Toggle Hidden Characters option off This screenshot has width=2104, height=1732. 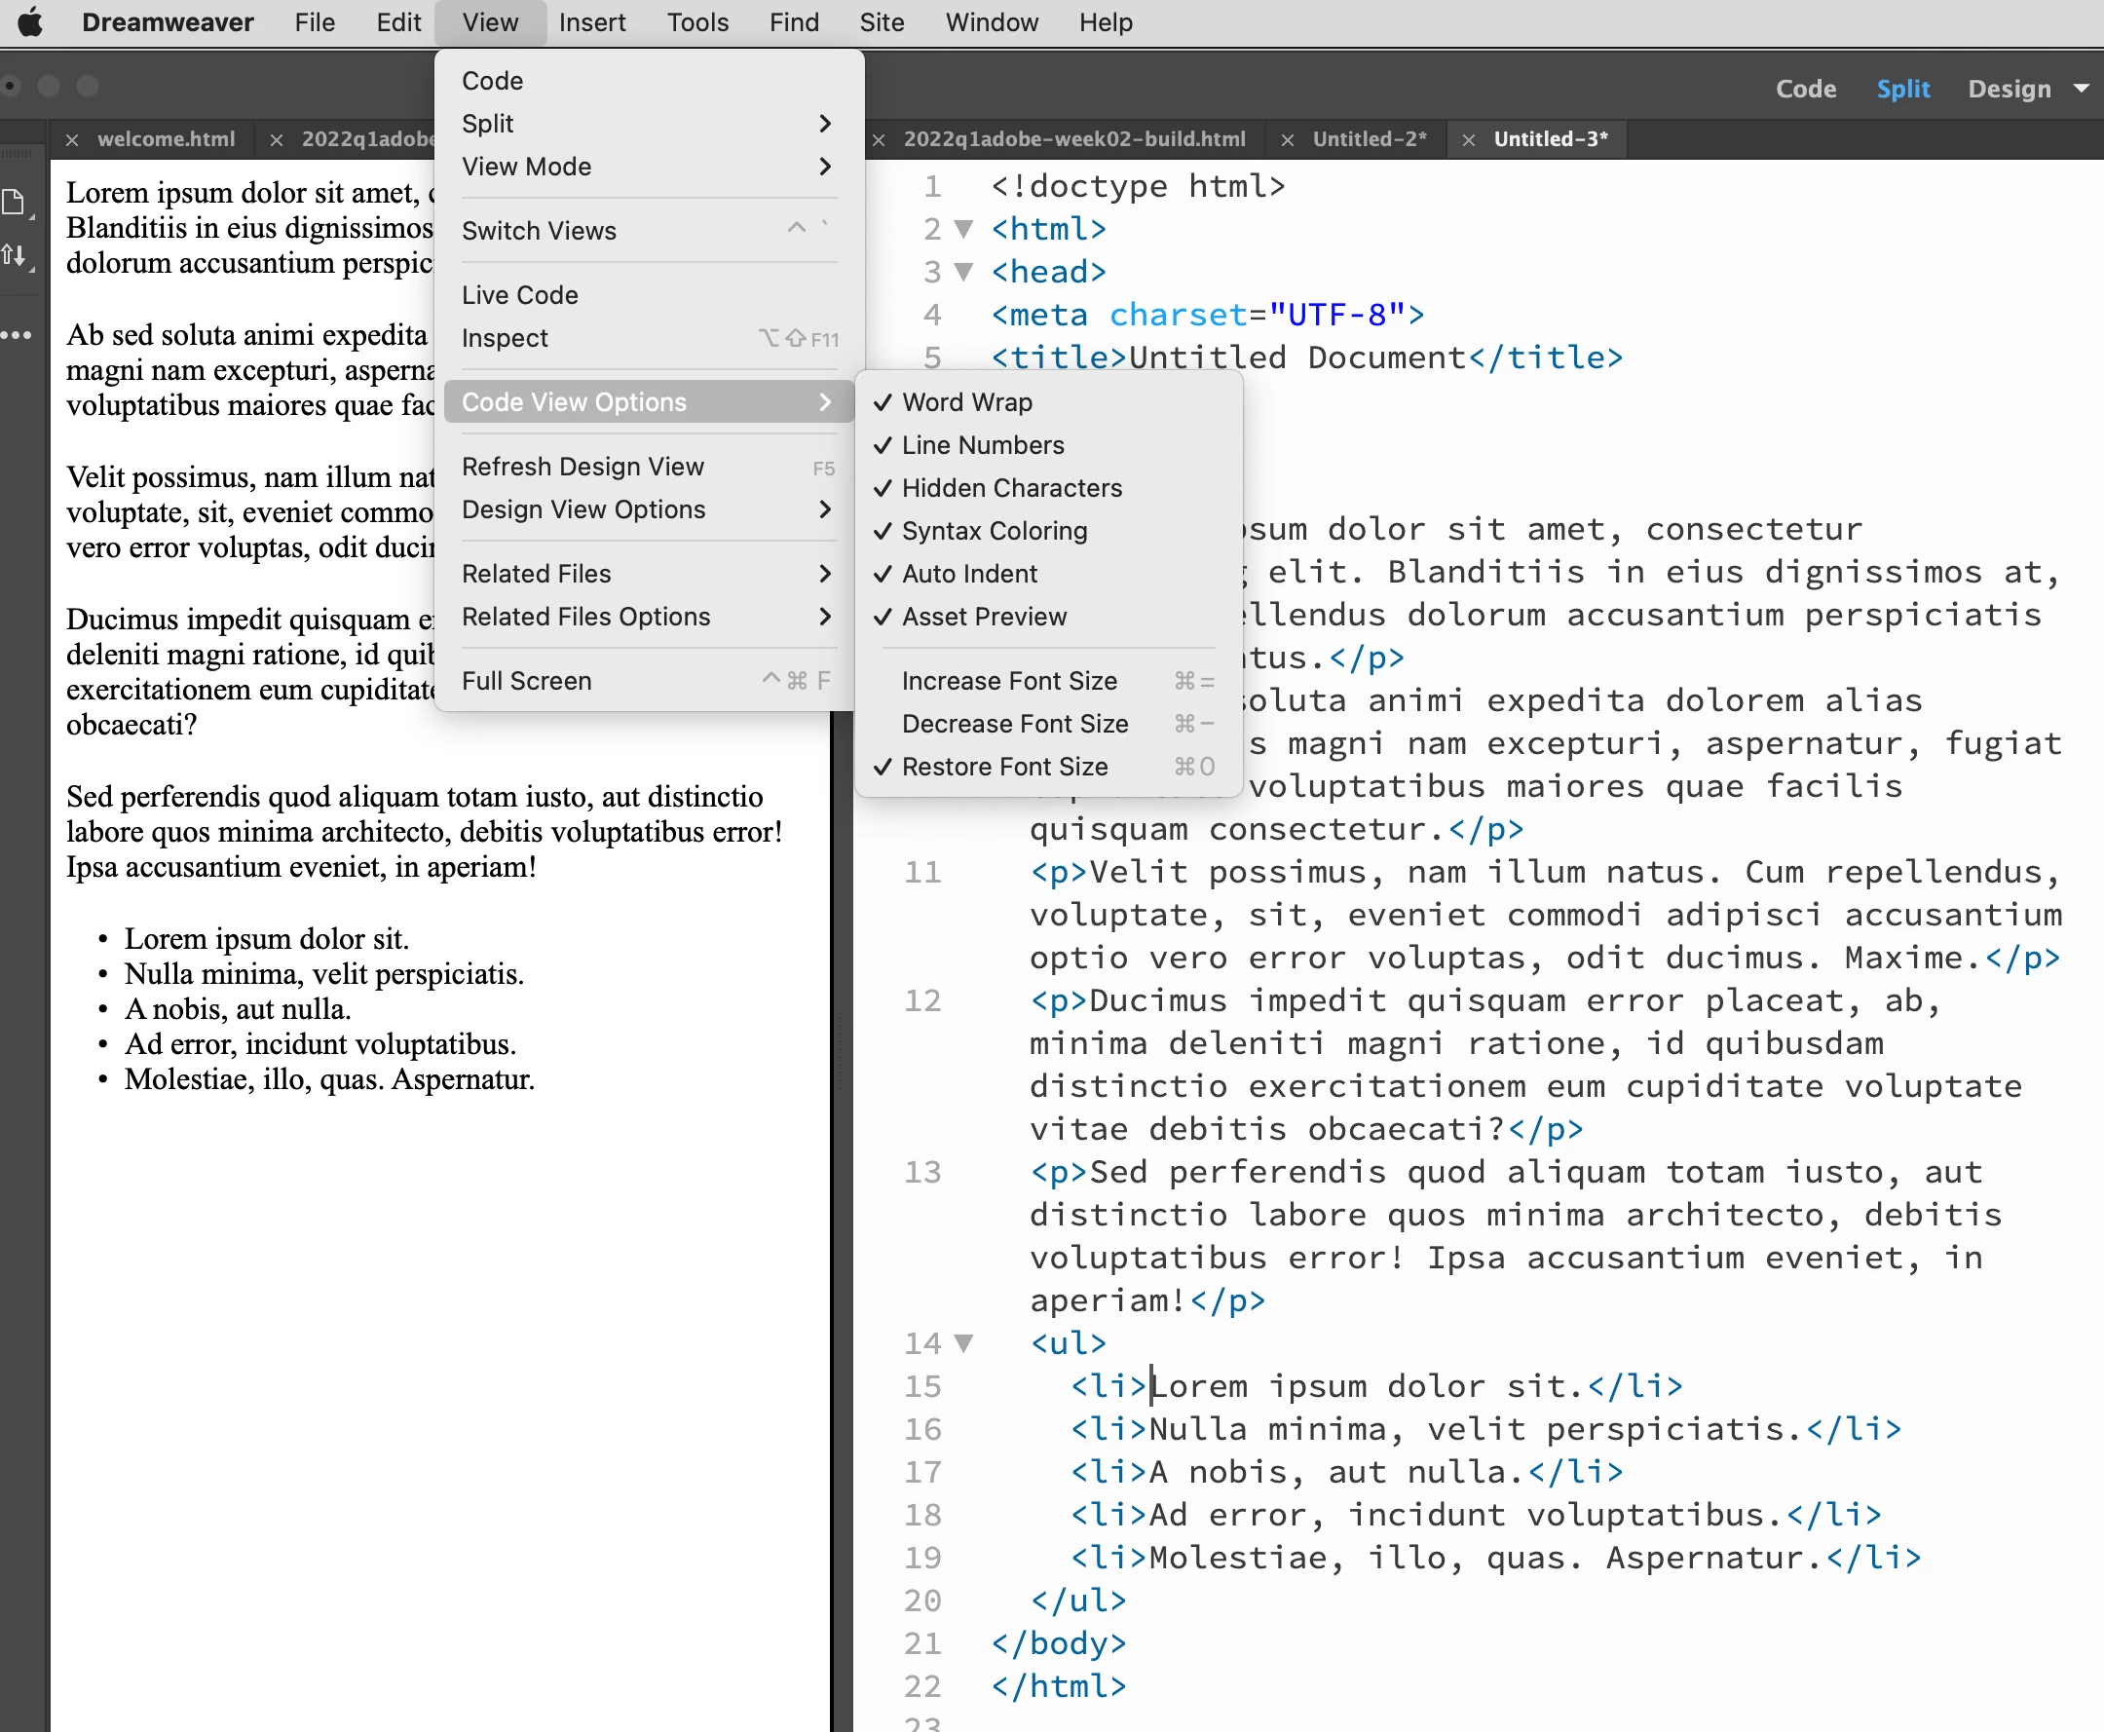[x=1010, y=488]
